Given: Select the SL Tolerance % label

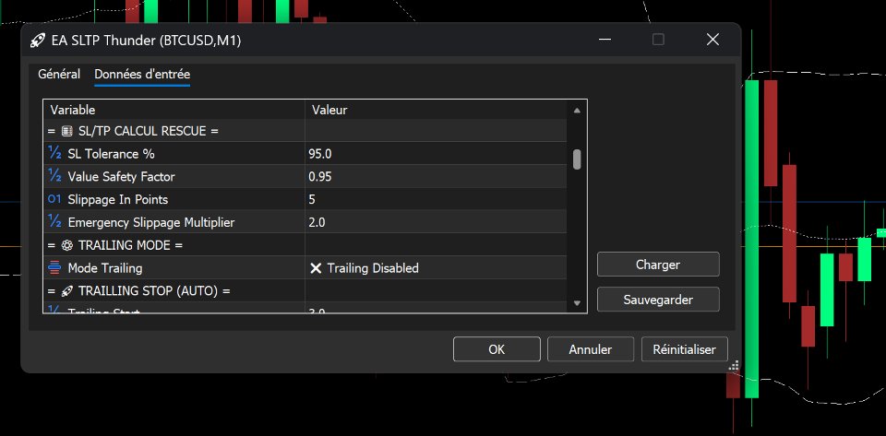Looking at the screenshot, I should point(112,153).
